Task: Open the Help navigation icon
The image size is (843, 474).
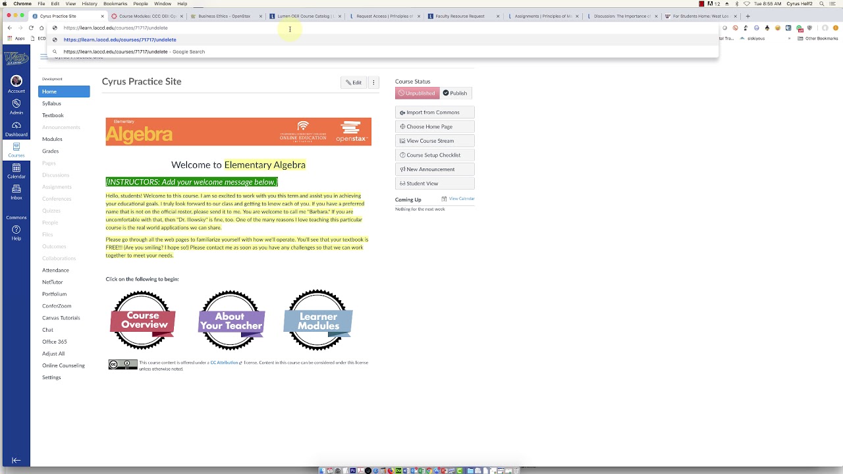Action: click(16, 232)
